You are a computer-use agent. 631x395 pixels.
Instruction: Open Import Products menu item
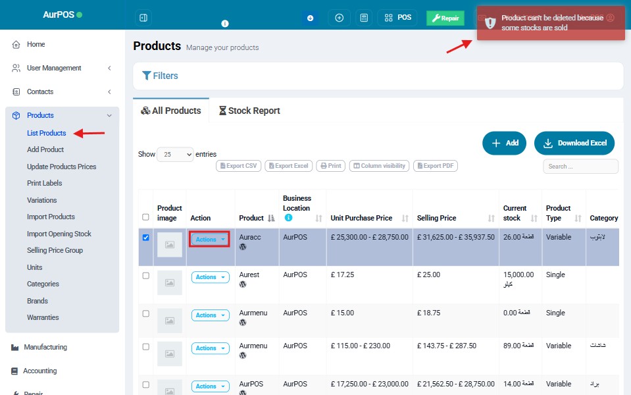[x=51, y=217]
